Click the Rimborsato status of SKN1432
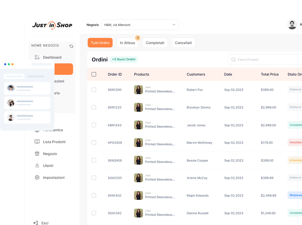The height and width of the screenshot is (225, 302). [x=295, y=195]
